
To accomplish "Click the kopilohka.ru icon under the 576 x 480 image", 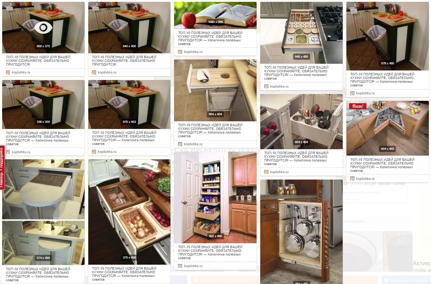I will pos(353,93).
